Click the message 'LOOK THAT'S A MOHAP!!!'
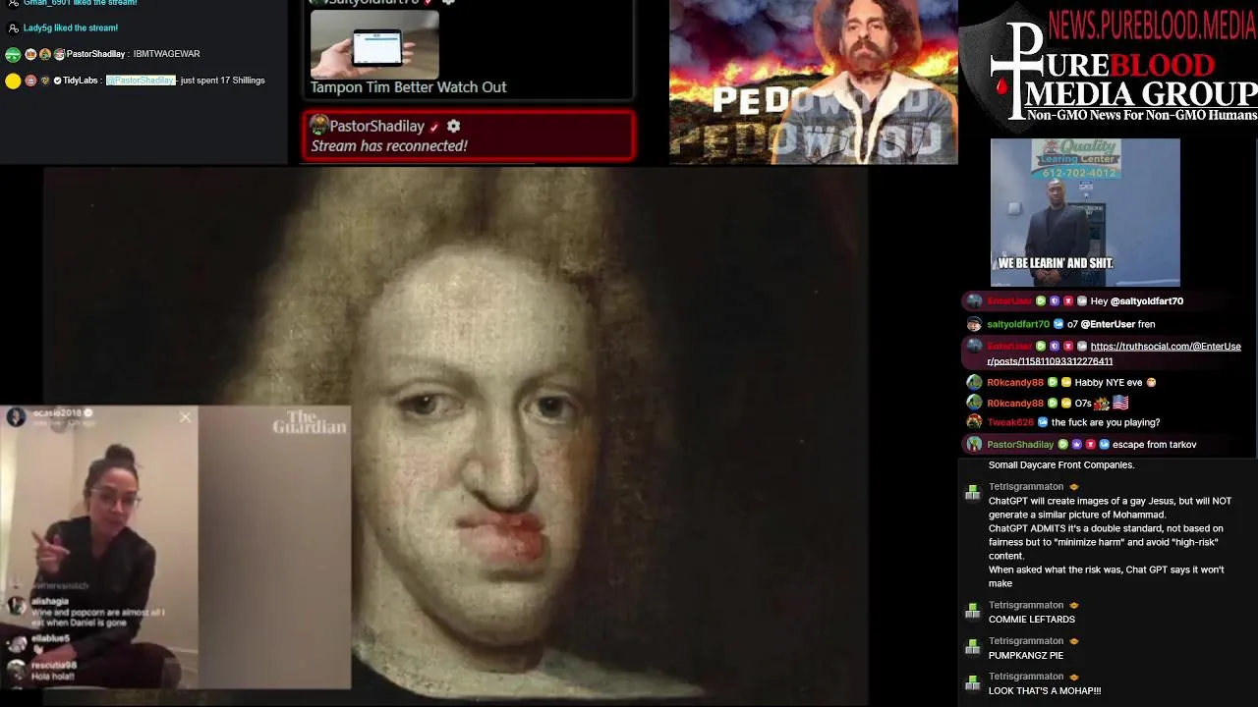Screen dimensions: 1258x707 (x=1045, y=691)
